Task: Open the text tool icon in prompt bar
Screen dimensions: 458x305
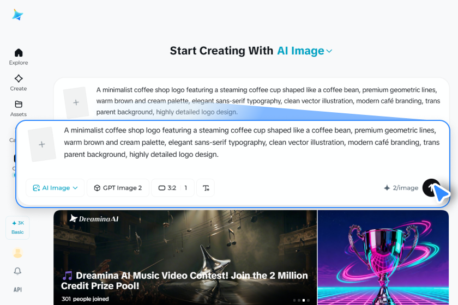Action: click(x=206, y=188)
